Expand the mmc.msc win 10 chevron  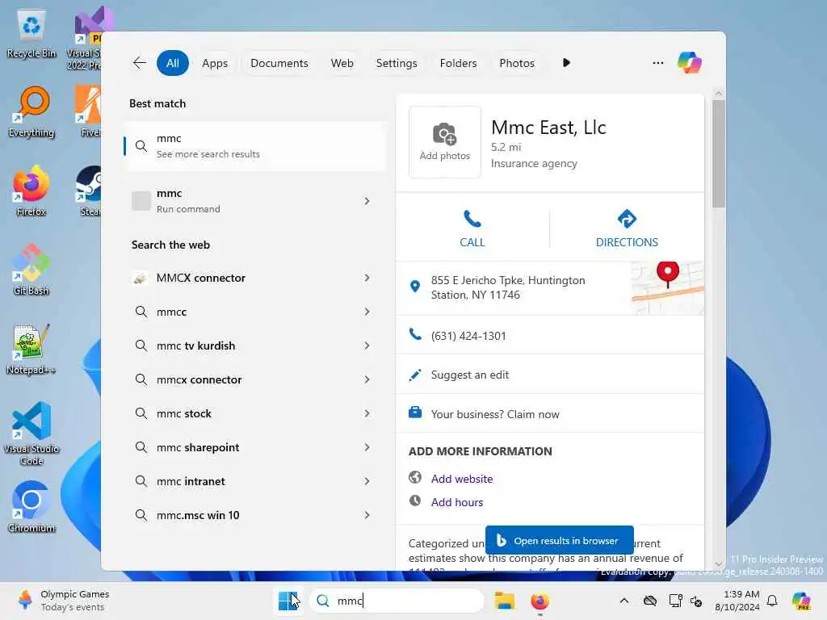coord(367,515)
